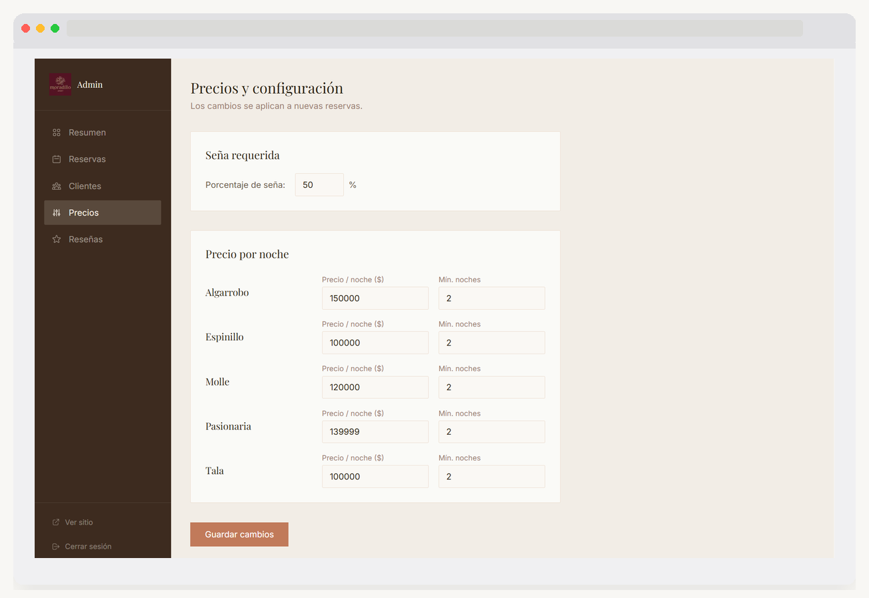
Task: Save with the Guardar cambios button
Action: [239, 534]
